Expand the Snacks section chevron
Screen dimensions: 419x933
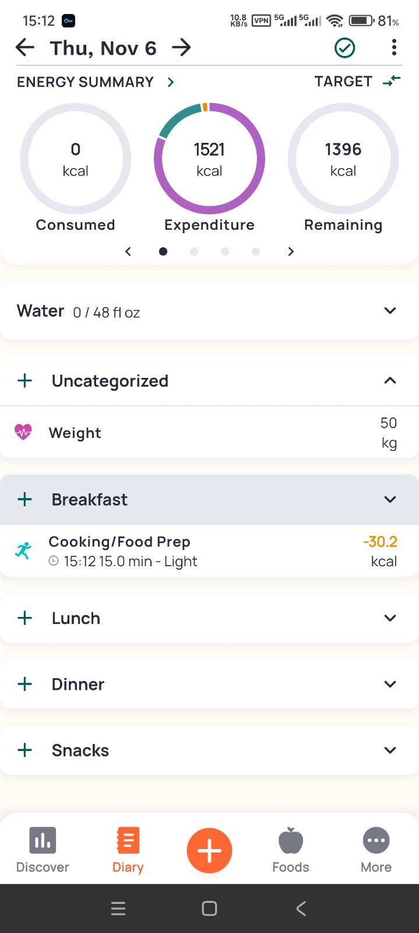(x=390, y=750)
